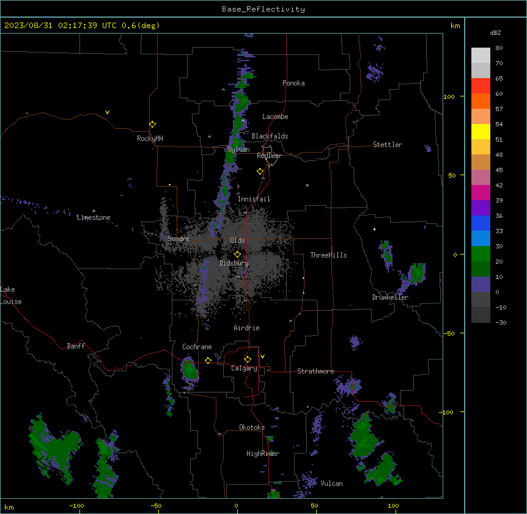Viewport: 527px width, 514px height.
Task: Select the Limestone label
Action: coord(94,217)
